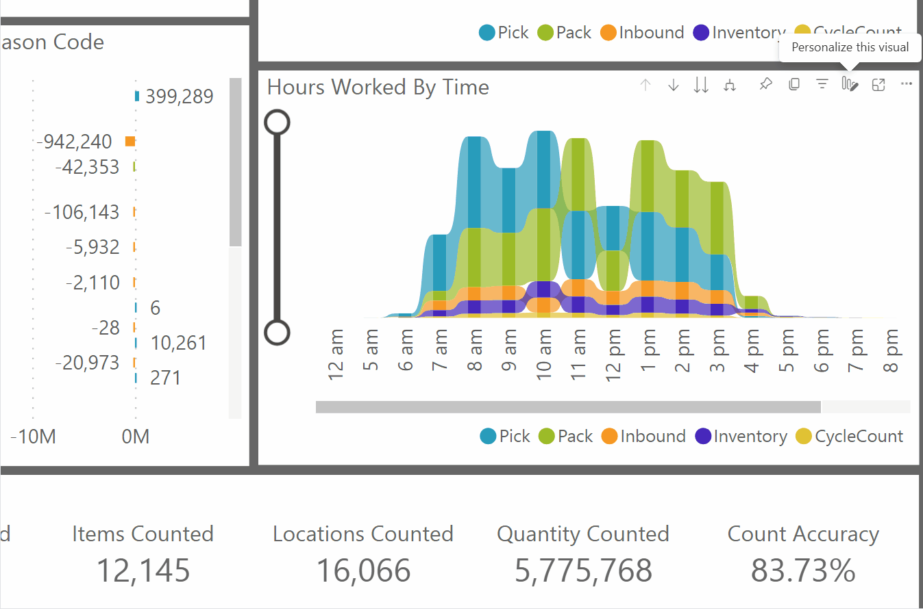Select Inventory in the bottom legend

[741, 437]
